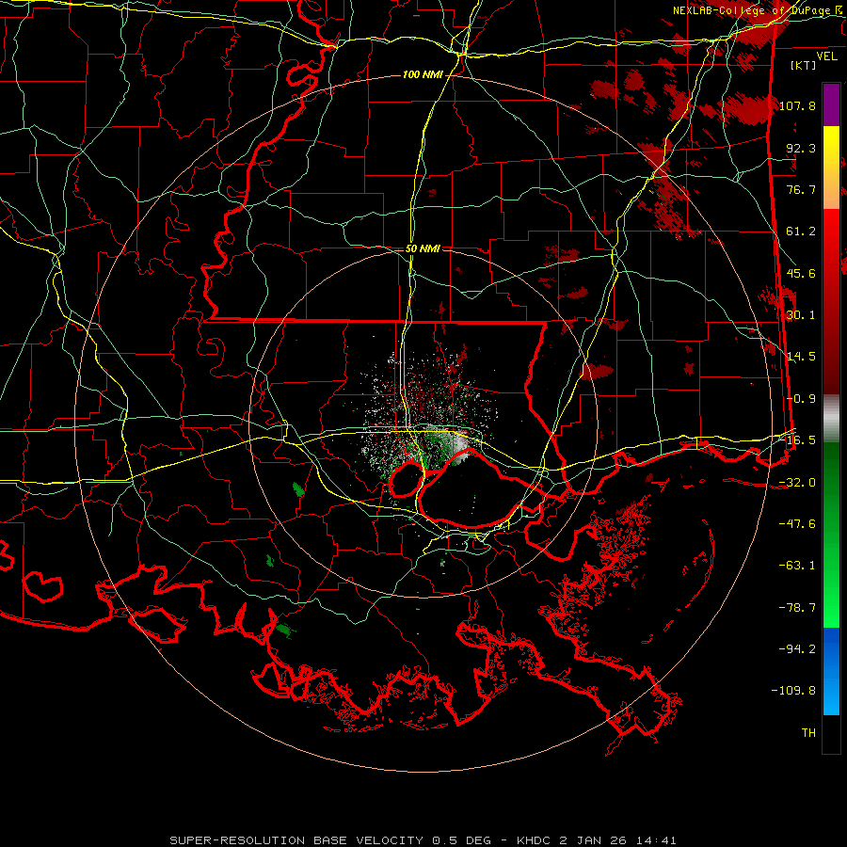Image resolution: width=847 pixels, height=847 pixels.
Task: Click the -78.7 velocity scale value
Action: coord(797,608)
